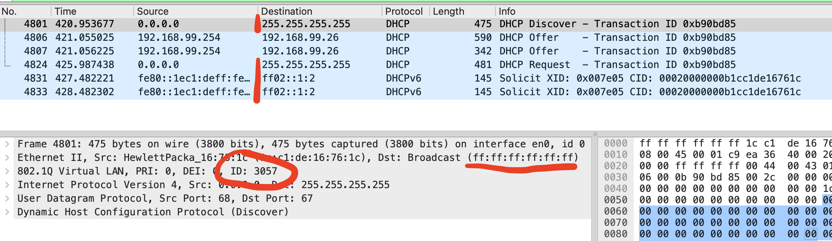The height and width of the screenshot is (241, 832).
Task: Expand the 802.1Q Virtual LAN section
Action: [x=7, y=171]
